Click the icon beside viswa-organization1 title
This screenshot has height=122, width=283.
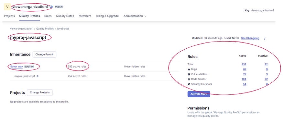click(51, 7)
